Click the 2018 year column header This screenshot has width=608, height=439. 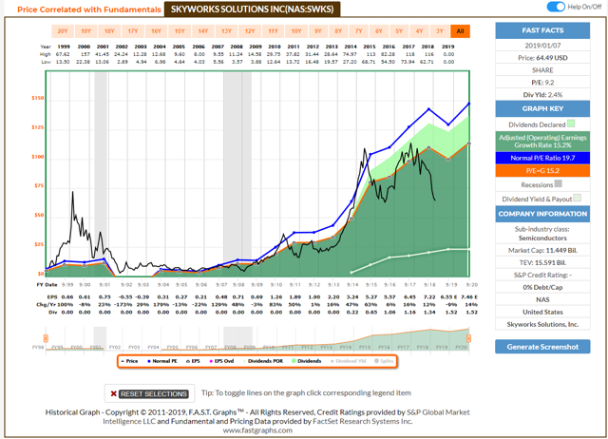coord(427,47)
